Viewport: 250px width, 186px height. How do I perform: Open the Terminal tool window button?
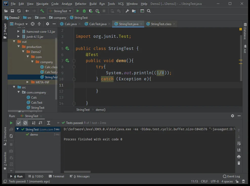click(x=56, y=176)
